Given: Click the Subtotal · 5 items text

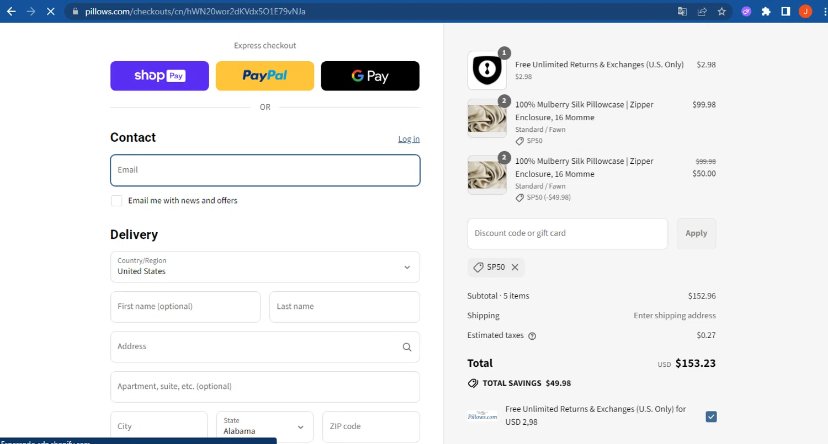Looking at the screenshot, I should (498, 296).
